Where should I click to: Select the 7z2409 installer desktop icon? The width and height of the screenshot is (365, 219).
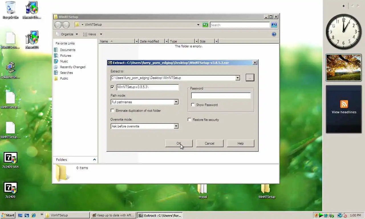(x=10, y=190)
